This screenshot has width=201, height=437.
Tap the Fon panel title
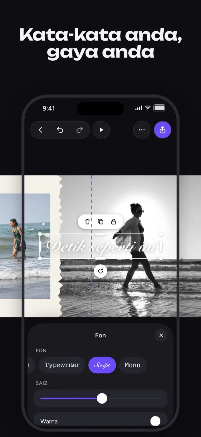point(100,335)
